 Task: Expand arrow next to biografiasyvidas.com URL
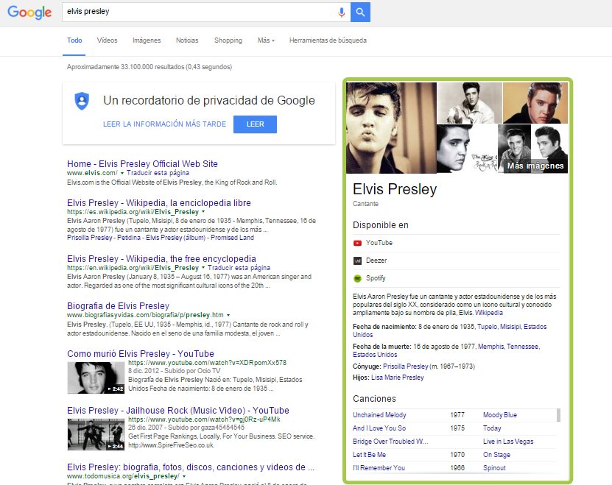pos(228,315)
